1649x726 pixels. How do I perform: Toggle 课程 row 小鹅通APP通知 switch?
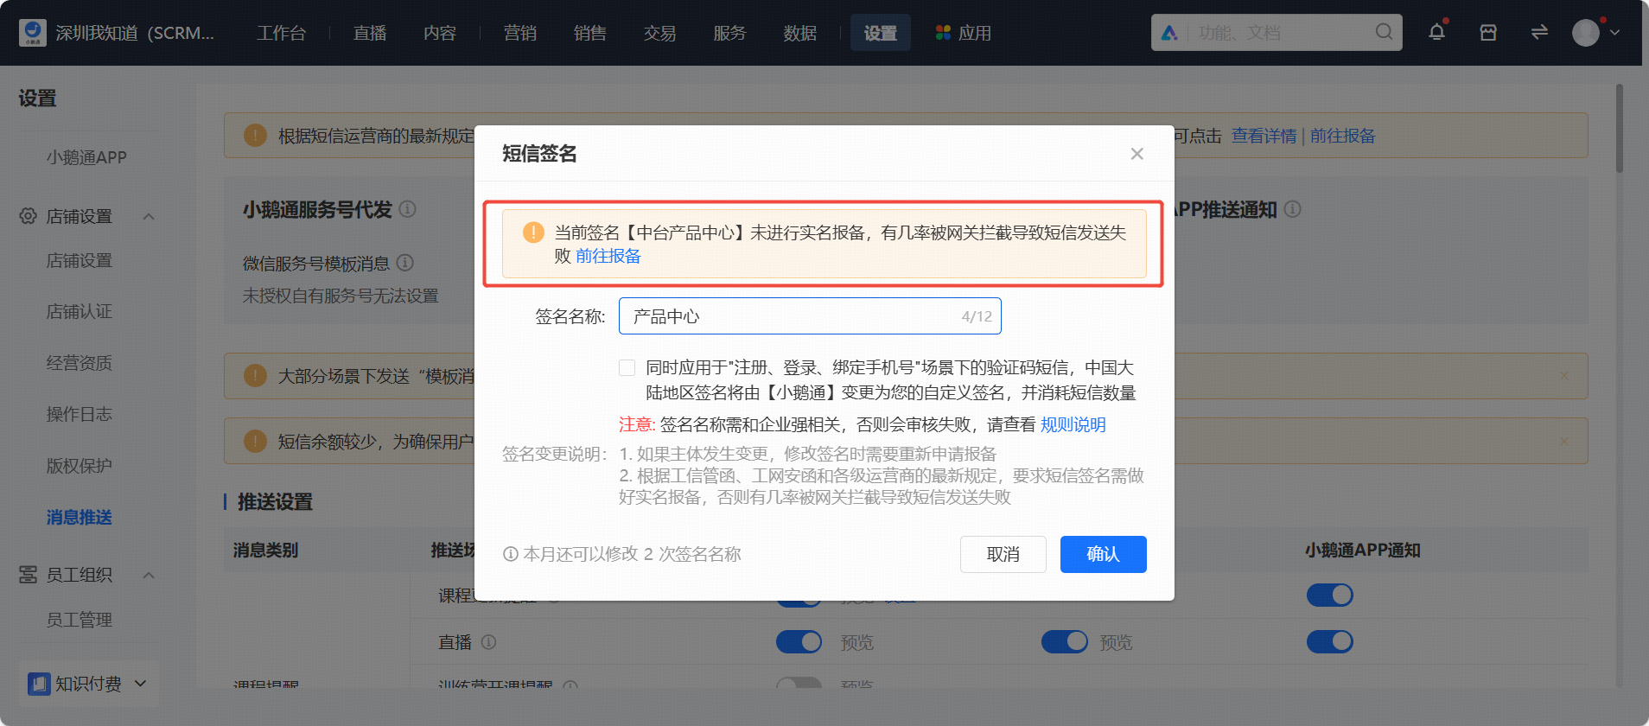(x=1329, y=595)
